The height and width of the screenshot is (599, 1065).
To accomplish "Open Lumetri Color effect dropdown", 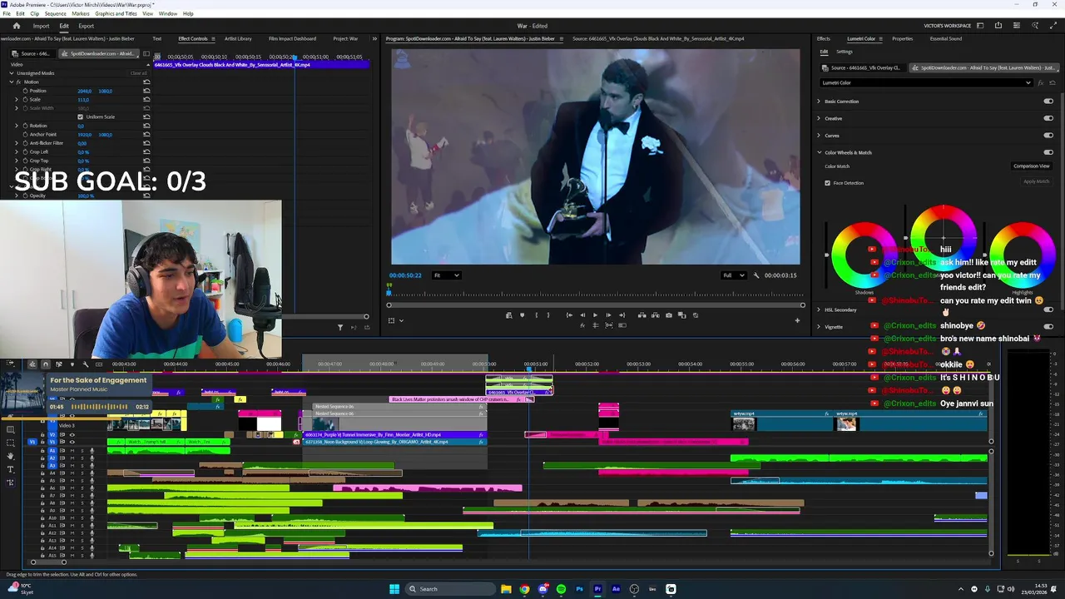I will 926,82.
